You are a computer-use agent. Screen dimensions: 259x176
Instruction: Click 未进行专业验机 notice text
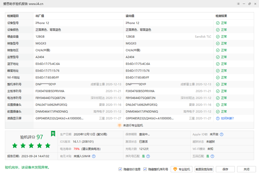click(x=133, y=125)
